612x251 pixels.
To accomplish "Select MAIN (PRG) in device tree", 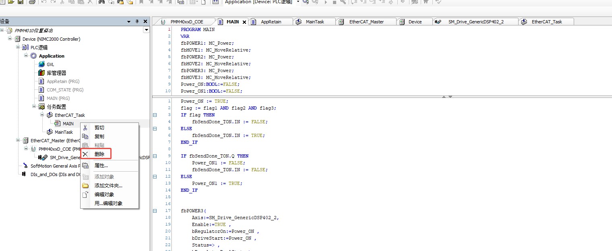I will [58, 98].
